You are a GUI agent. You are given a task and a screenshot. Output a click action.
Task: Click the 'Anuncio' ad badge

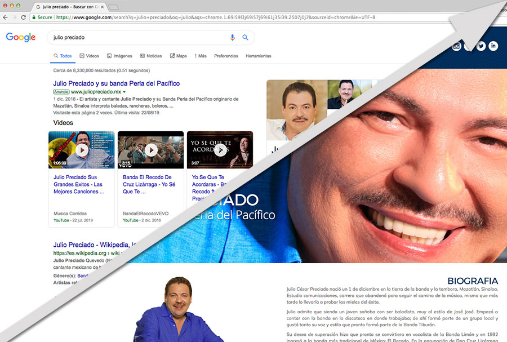(61, 92)
